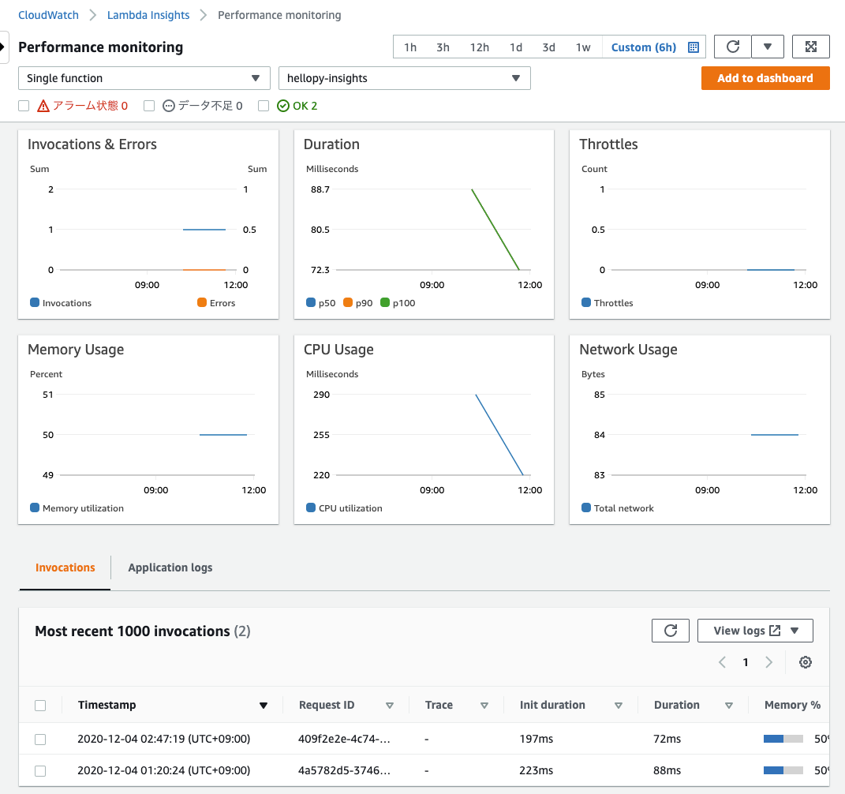The height and width of the screenshot is (794, 845).
Task: Open the Single function dropdown
Action: (x=144, y=78)
